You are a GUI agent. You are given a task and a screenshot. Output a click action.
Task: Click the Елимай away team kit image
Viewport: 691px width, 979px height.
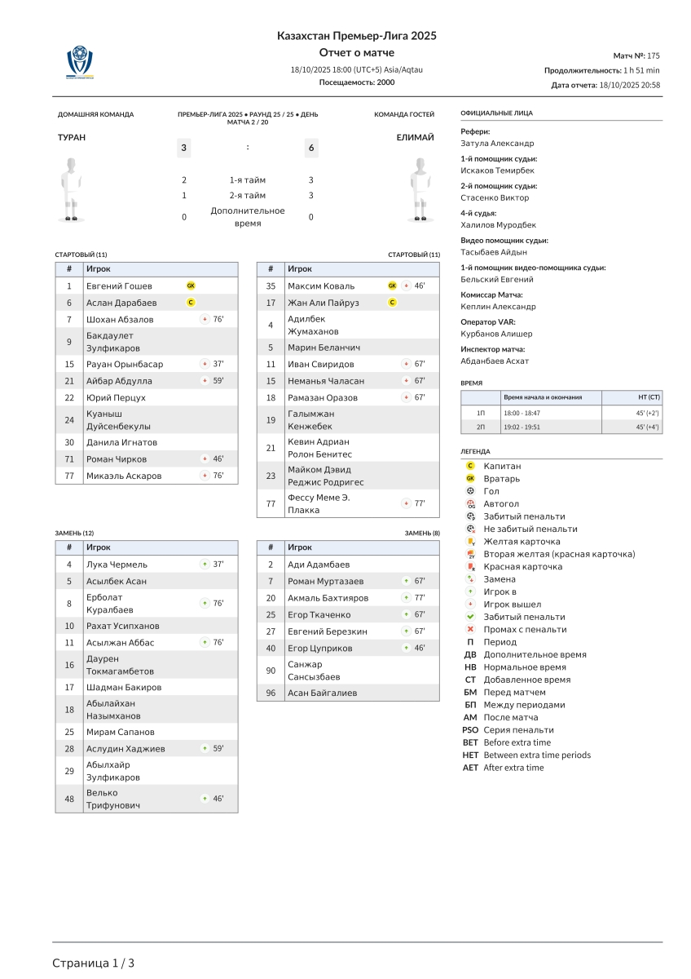coord(419,190)
